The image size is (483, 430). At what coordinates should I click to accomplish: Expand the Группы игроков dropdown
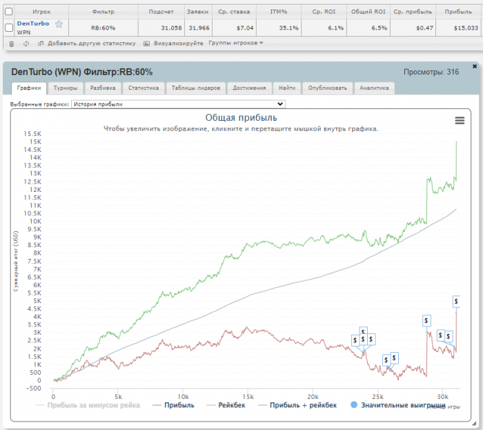tap(236, 43)
